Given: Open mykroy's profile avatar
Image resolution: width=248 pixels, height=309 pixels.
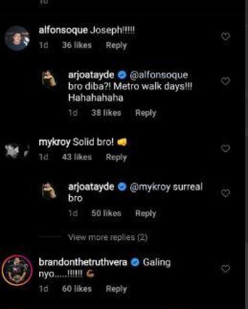Looking at the screenshot, I should click(17, 151).
